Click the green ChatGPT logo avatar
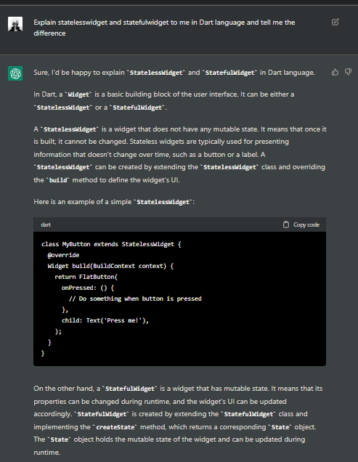This screenshot has width=358, height=462. 15,73
